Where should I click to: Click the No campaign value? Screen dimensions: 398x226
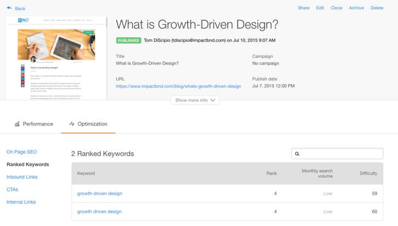266,63
